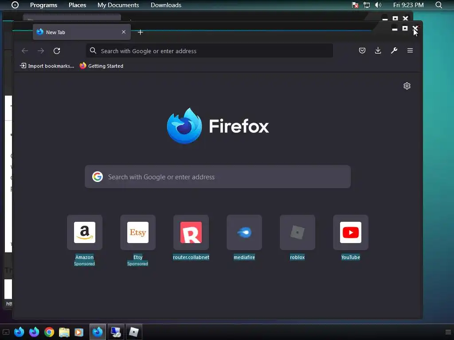Open new tab personalize gear settings
The width and height of the screenshot is (454, 340).
point(407,86)
